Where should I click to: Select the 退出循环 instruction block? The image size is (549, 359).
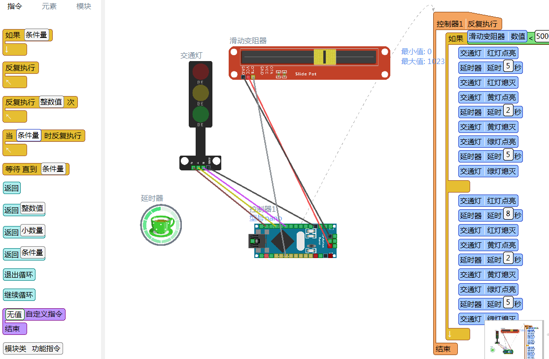point(19,275)
